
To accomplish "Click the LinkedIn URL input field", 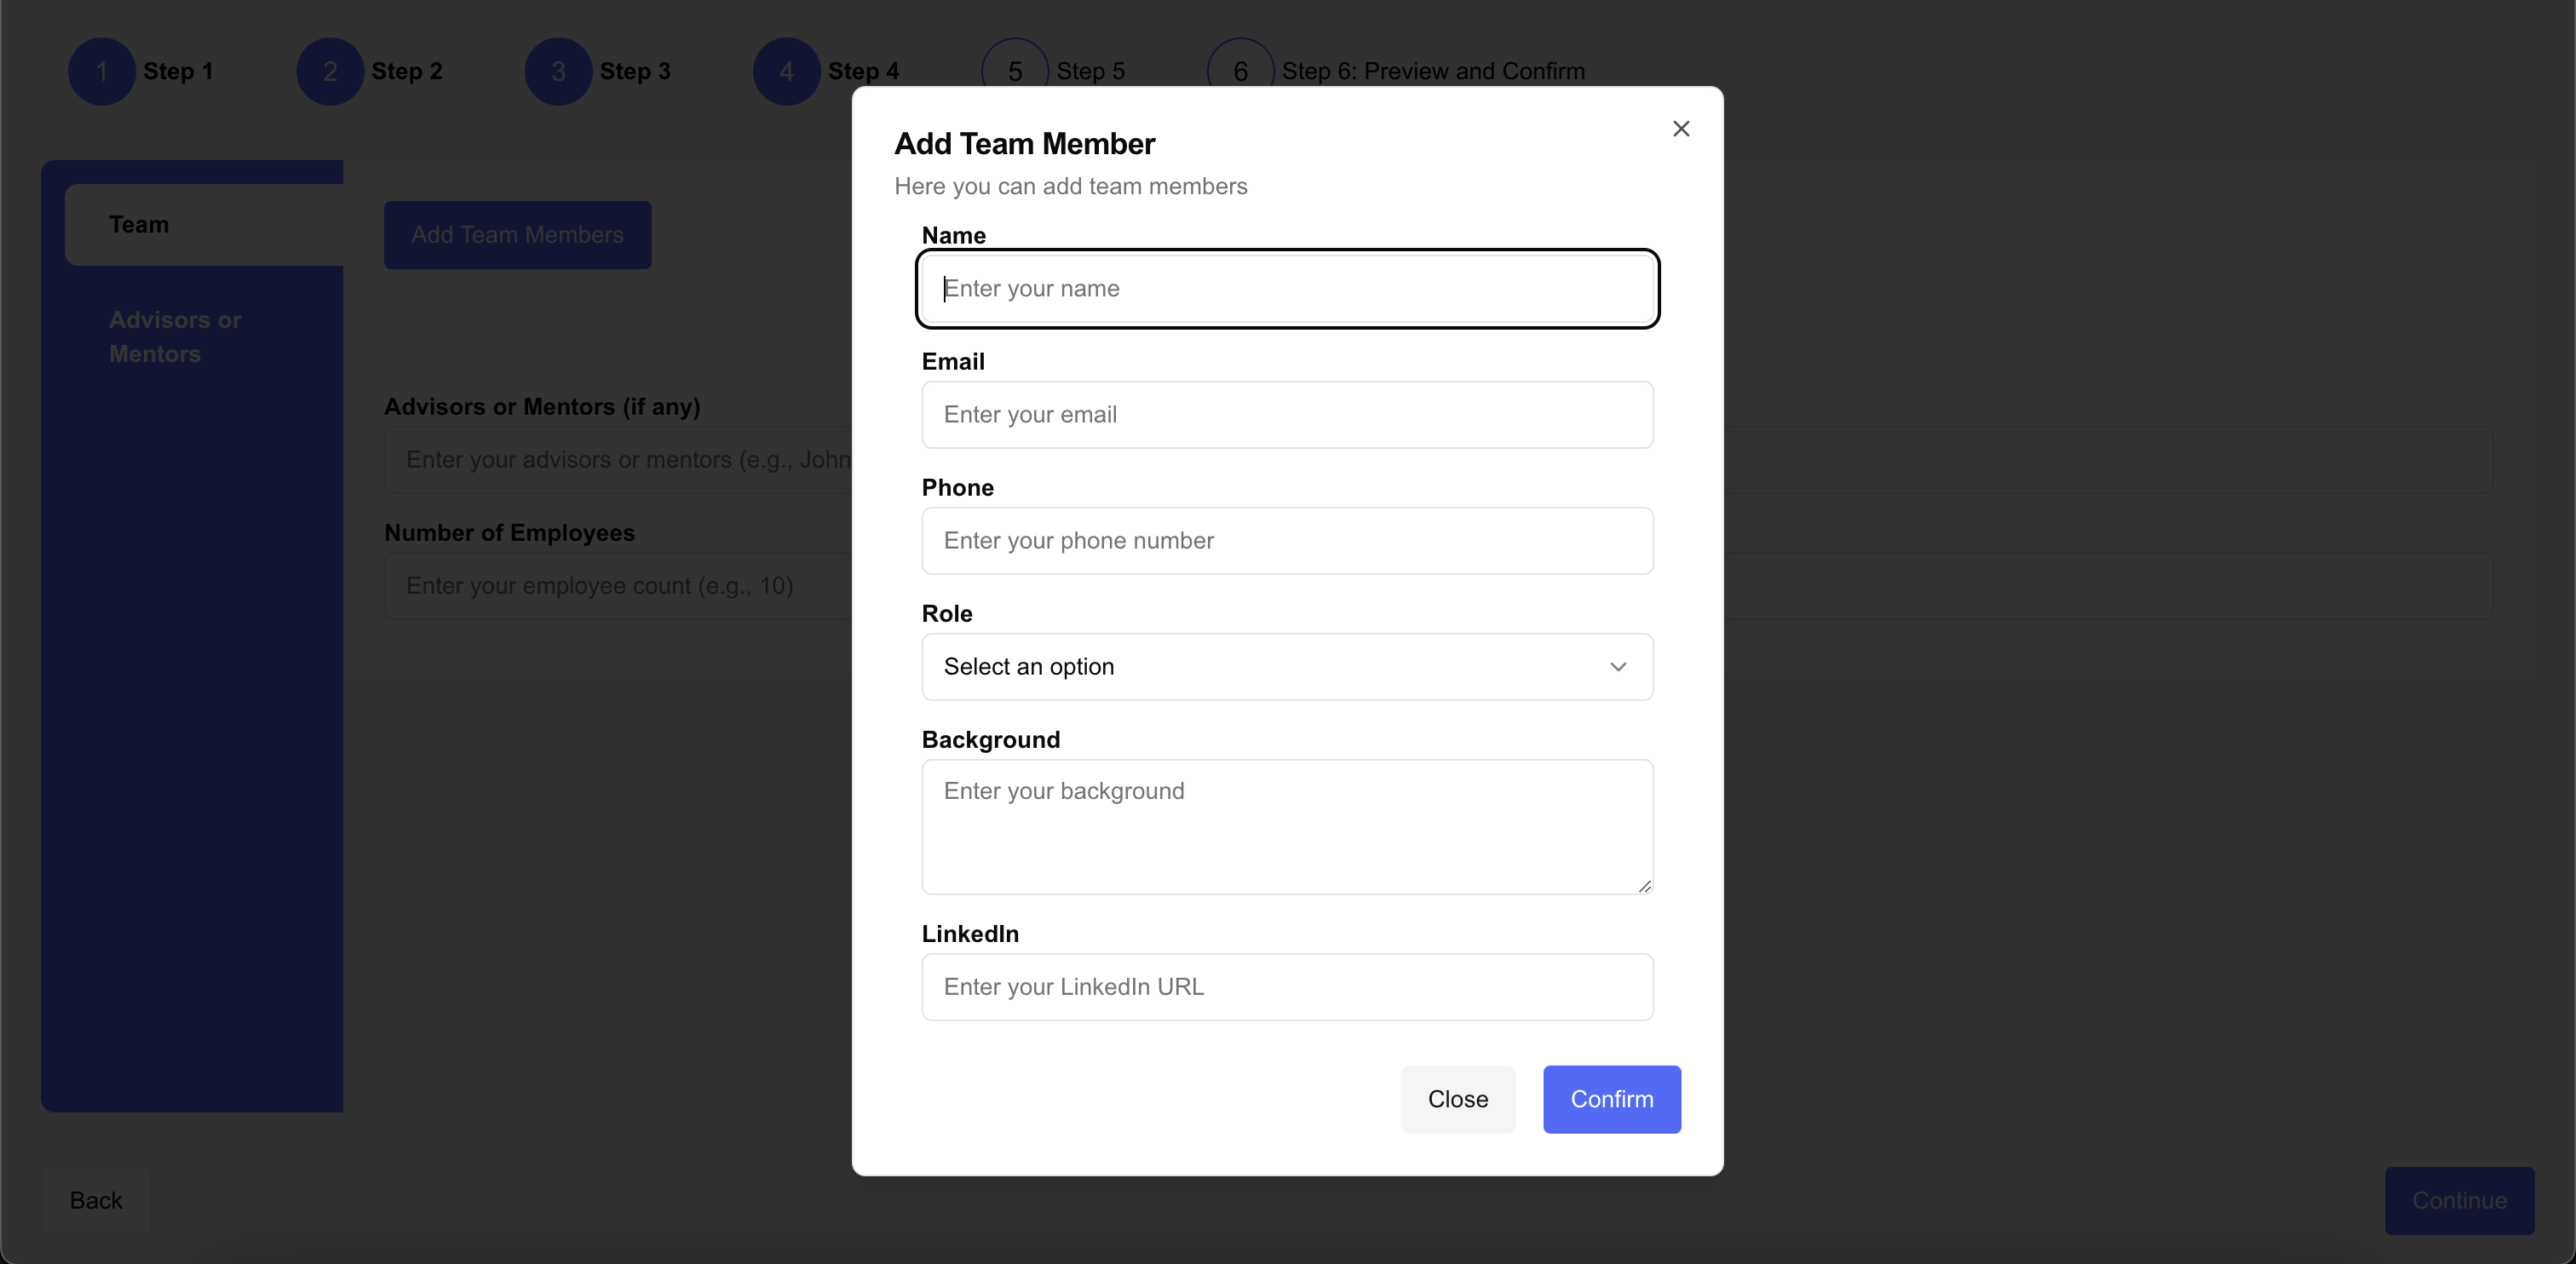I will click(1286, 987).
